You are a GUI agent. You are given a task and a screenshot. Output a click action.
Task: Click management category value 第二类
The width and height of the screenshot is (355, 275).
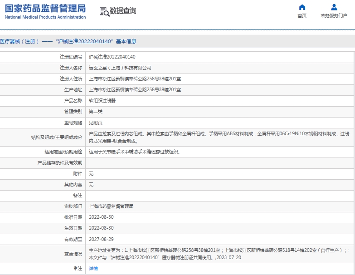96,111
